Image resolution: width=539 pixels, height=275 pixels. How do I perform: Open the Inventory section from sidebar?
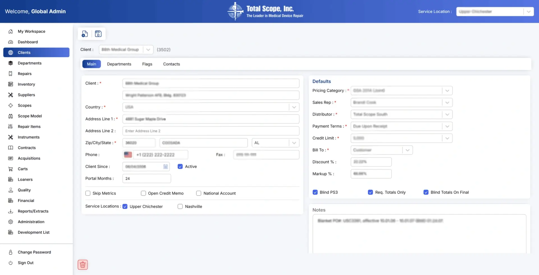(x=26, y=84)
